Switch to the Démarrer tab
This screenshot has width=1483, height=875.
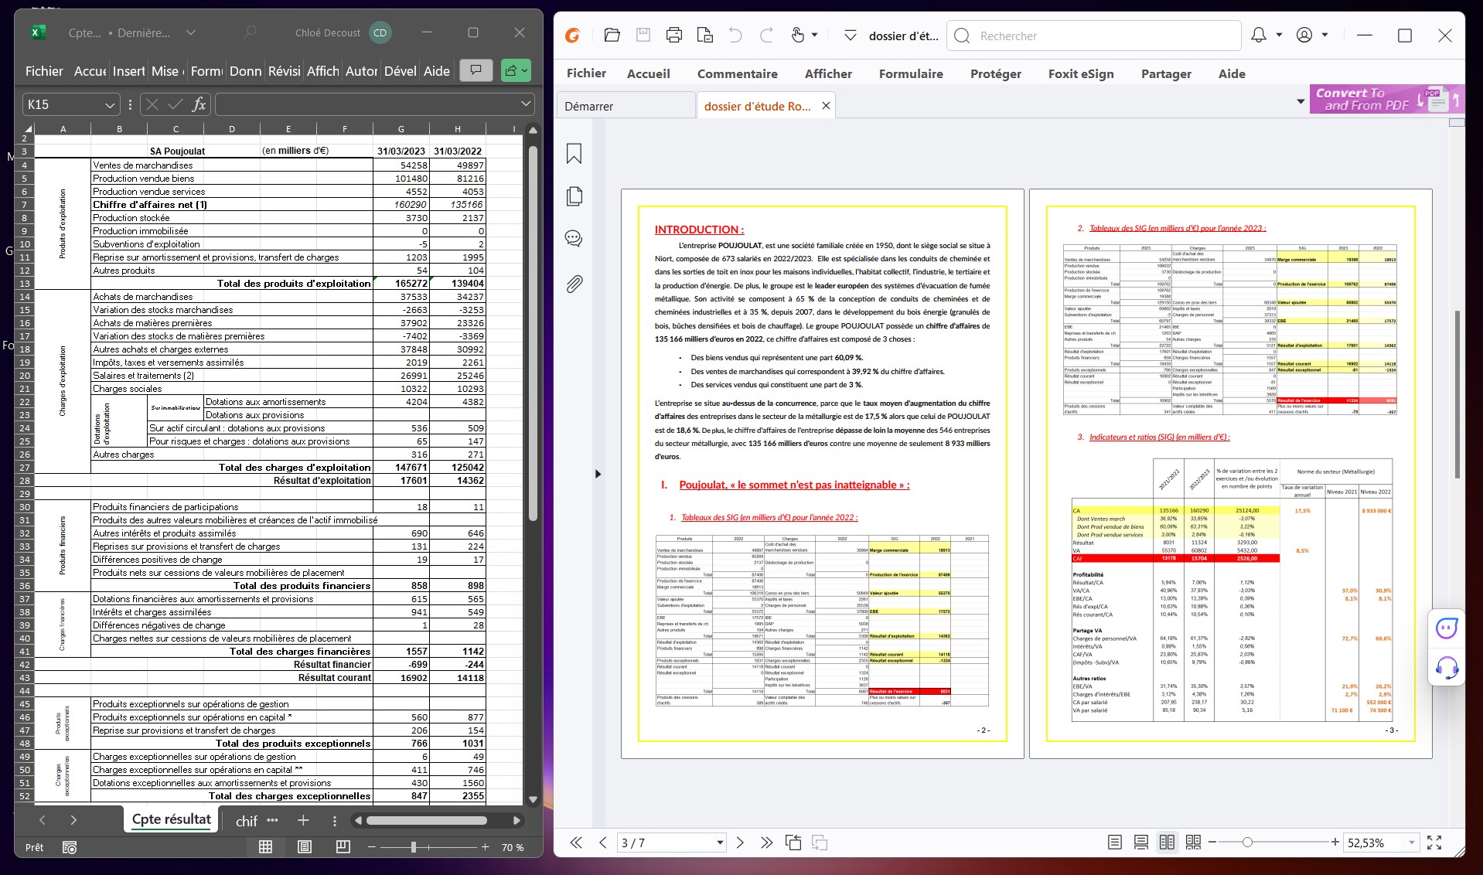pos(589,106)
